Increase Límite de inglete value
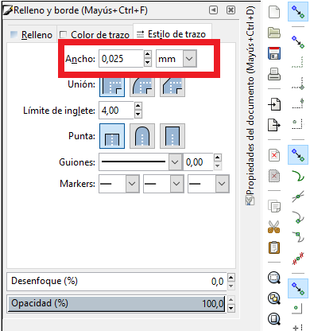The width and height of the screenshot is (310, 331). [138, 106]
